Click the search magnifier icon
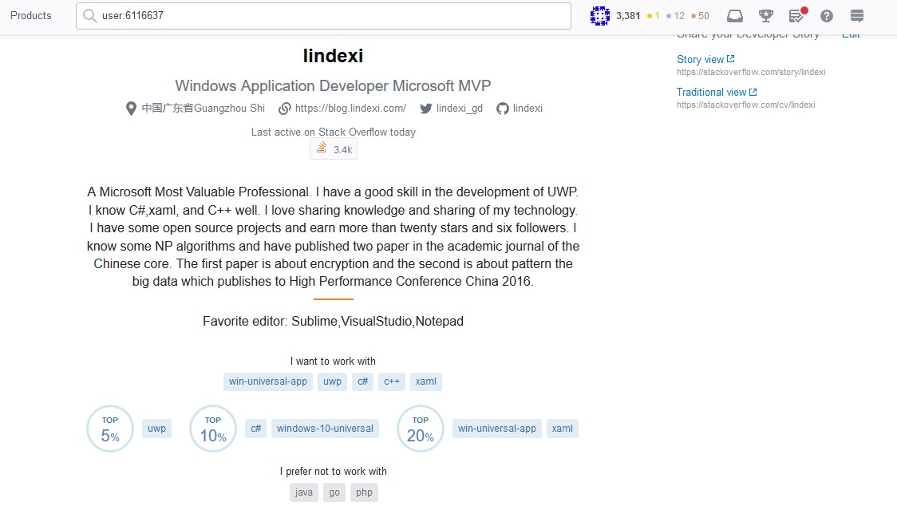897x510 pixels. [x=89, y=16]
